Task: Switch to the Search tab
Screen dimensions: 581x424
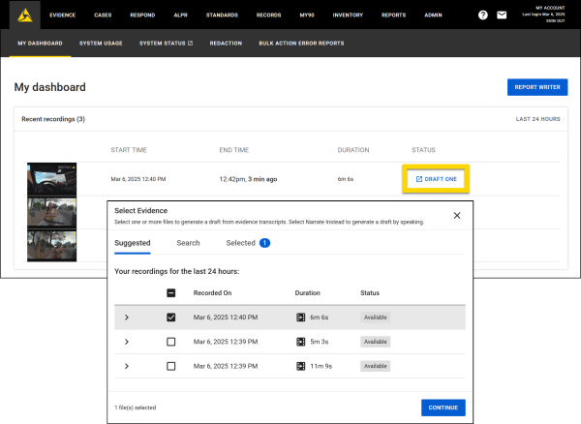Action: (x=188, y=243)
